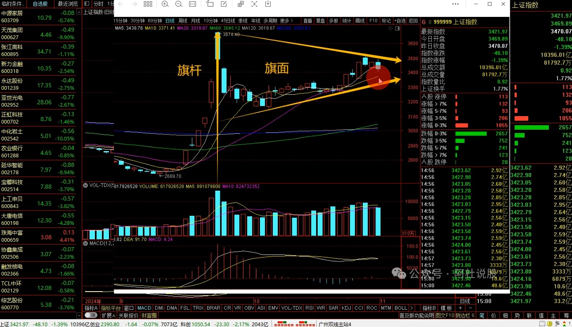
Task: Add to watchlist with +自选 button
Action: 400,21
